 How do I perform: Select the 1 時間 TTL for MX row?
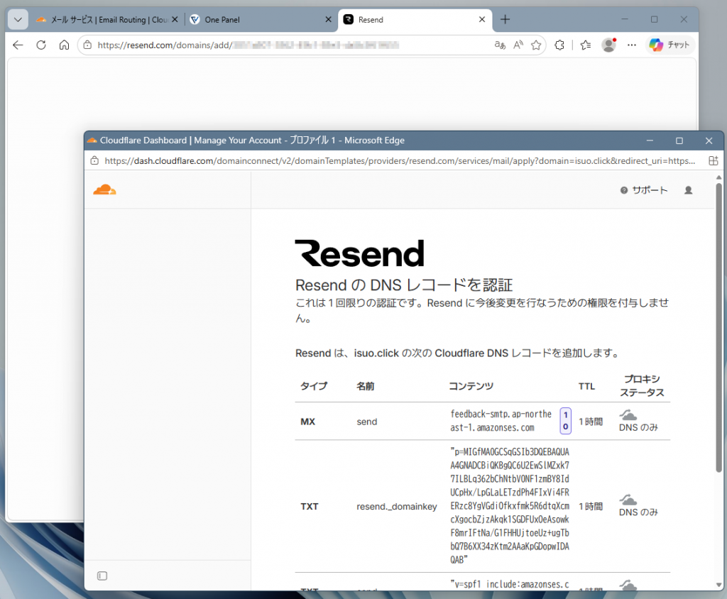[591, 422]
